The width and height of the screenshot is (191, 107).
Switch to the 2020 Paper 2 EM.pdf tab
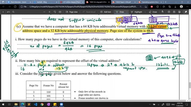coord(124,2)
